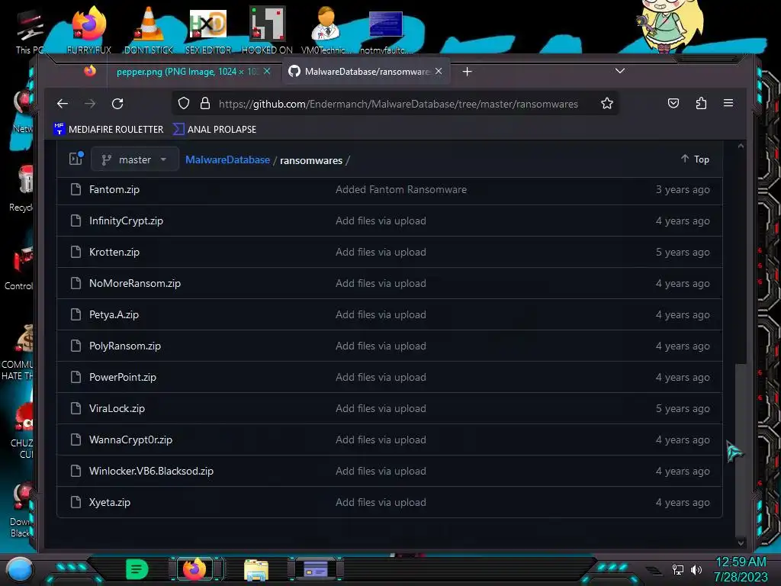This screenshot has width=781, height=586.
Task: Open Petya.A.zip file entry
Action: point(114,315)
